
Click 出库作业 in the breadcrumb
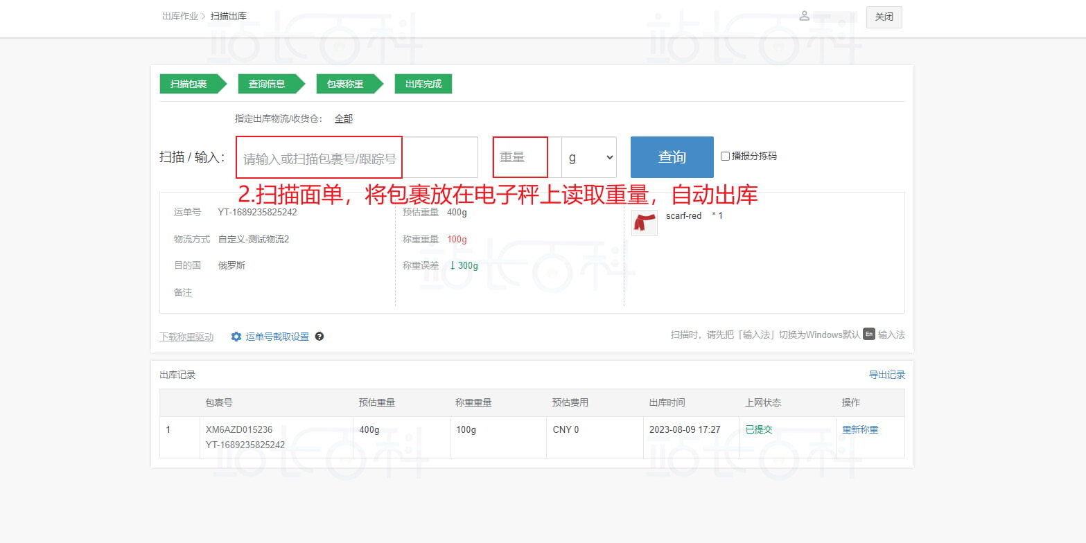tap(179, 16)
